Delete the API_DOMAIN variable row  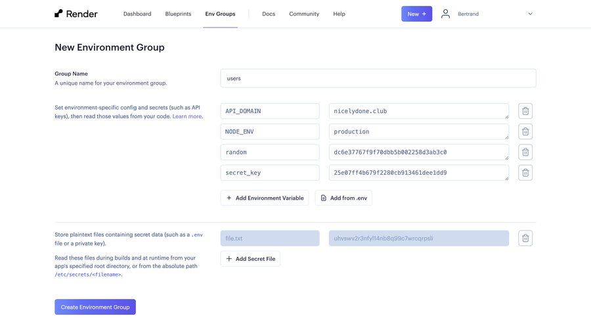tap(525, 111)
